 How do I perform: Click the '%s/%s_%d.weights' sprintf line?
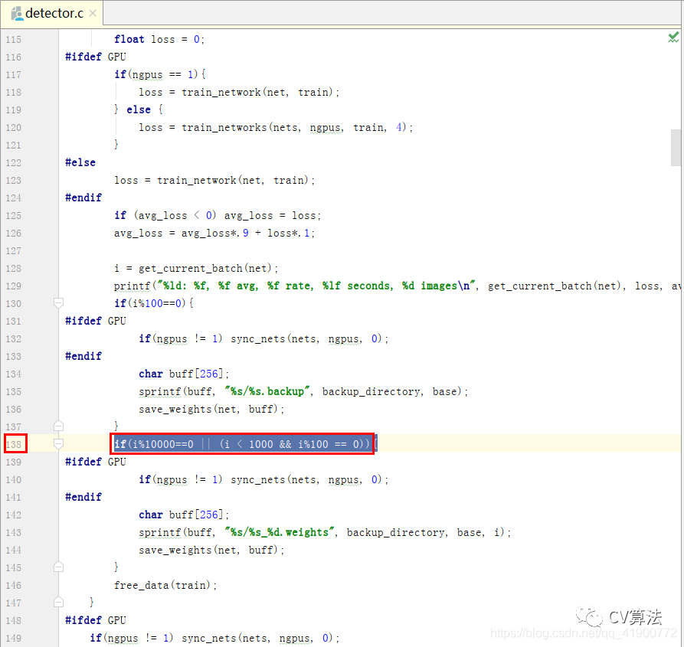[325, 533]
